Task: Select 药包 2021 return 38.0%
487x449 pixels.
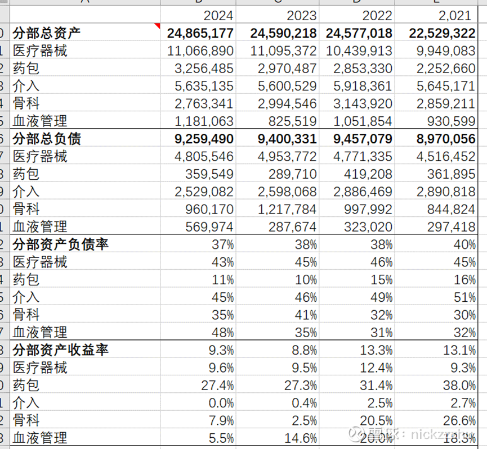Action: click(x=436, y=385)
